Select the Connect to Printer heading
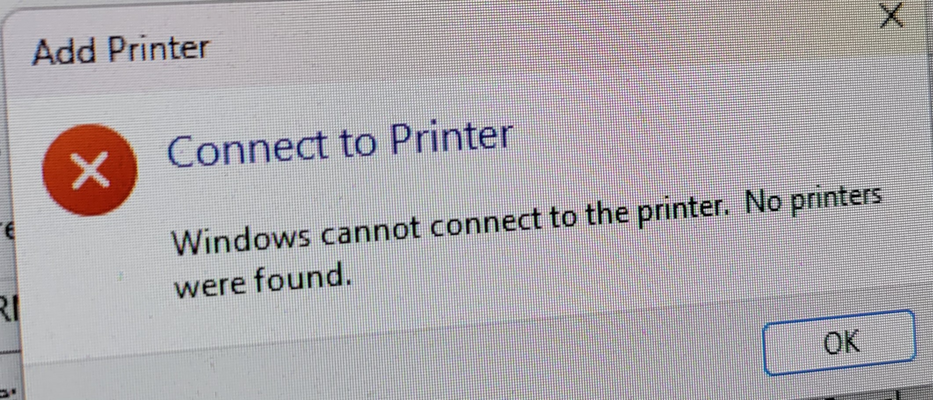The height and width of the screenshot is (400, 933). pyautogui.click(x=340, y=144)
